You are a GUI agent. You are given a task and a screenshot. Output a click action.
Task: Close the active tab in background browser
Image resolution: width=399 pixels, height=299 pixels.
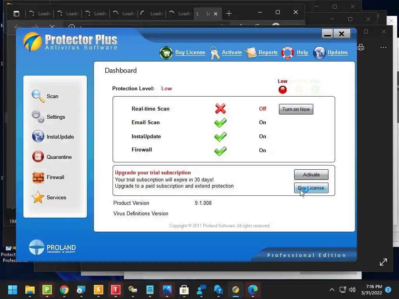click(215, 14)
